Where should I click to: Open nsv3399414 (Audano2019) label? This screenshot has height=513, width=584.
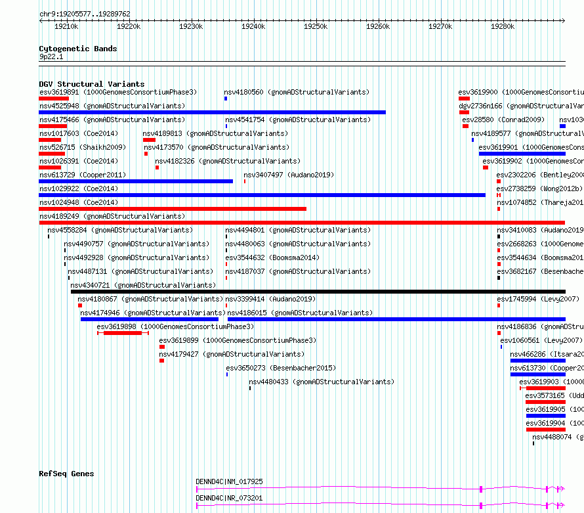(x=270, y=299)
